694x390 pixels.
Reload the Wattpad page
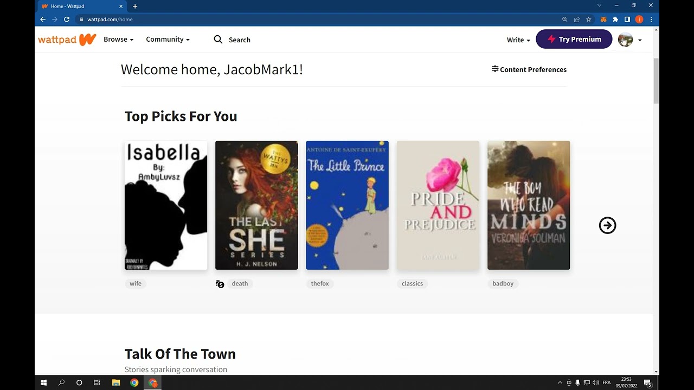pyautogui.click(x=67, y=19)
